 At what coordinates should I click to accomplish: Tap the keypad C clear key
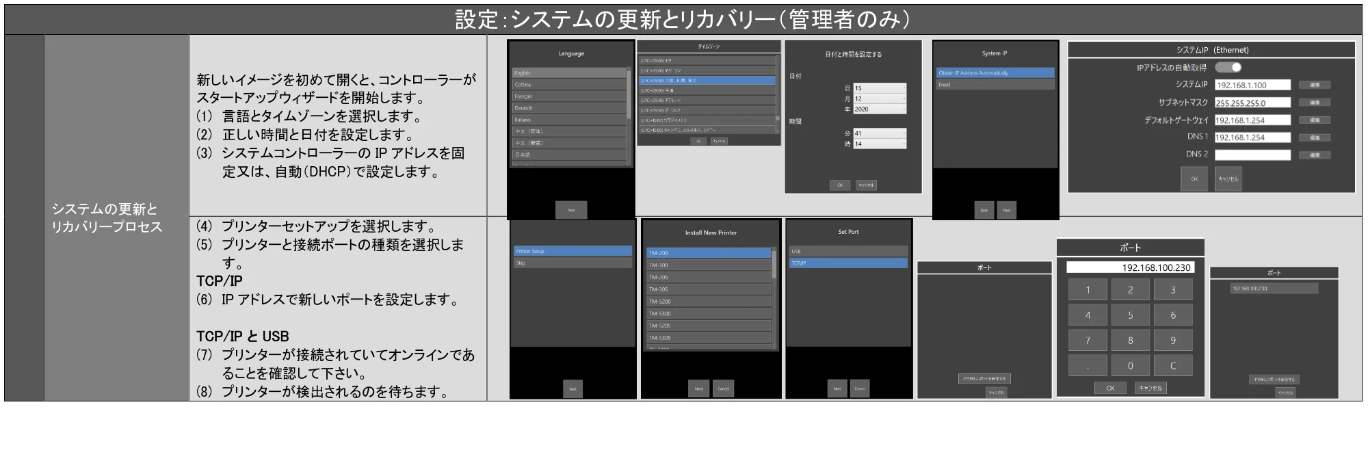pos(1173,366)
